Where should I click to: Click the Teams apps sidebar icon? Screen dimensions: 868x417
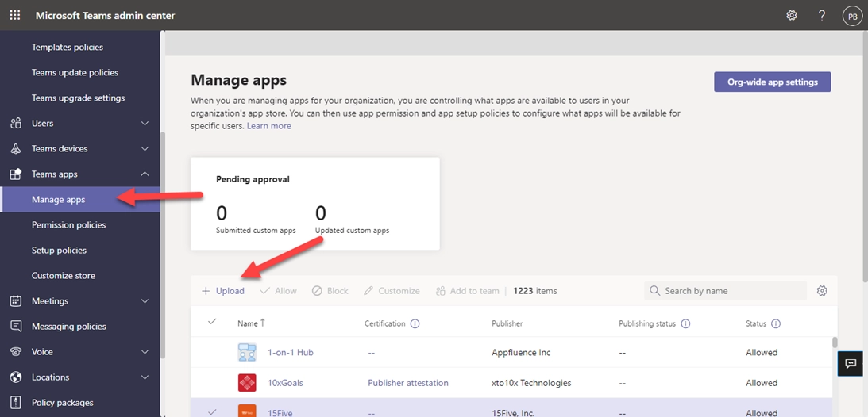pyautogui.click(x=16, y=174)
